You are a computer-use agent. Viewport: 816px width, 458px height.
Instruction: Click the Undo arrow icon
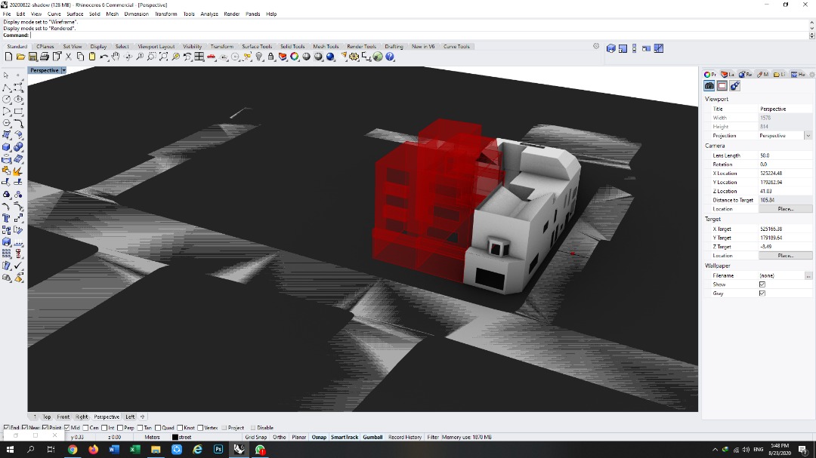104,57
